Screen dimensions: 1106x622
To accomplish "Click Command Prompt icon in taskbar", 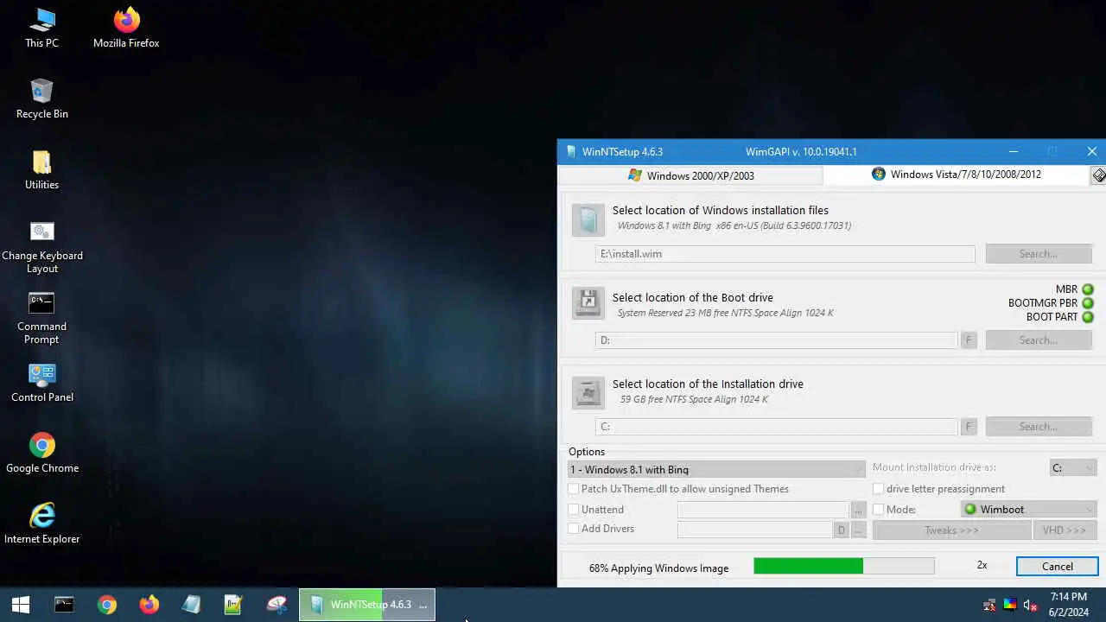I will click(x=64, y=605).
